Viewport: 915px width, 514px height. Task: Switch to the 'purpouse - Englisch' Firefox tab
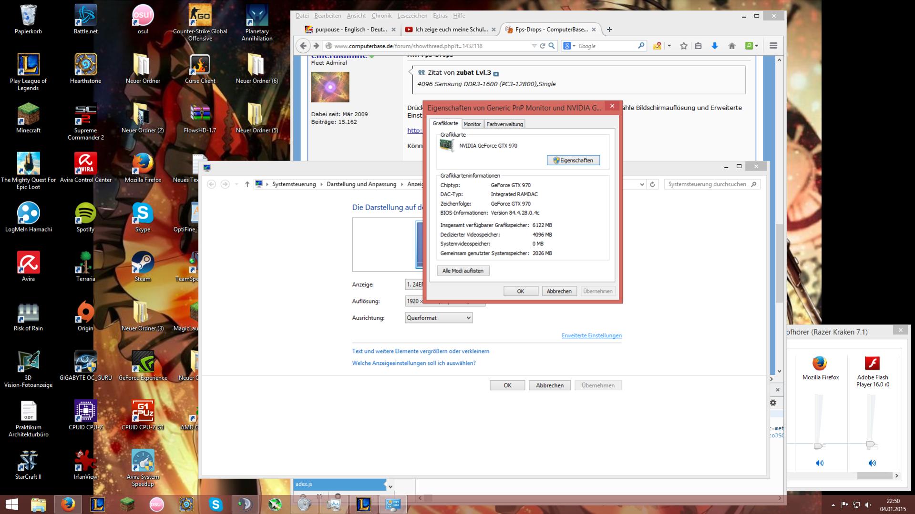pyautogui.click(x=350, y=30)
